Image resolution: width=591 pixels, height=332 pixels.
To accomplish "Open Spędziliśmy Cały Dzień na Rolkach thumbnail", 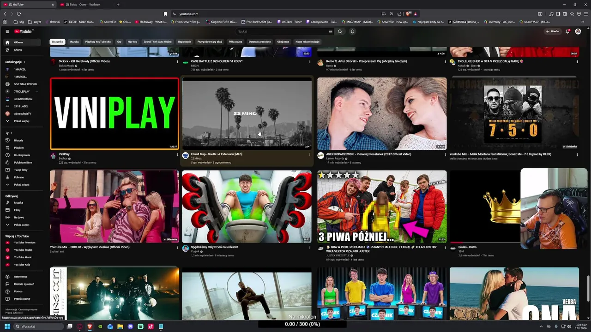I will (247, 207).
